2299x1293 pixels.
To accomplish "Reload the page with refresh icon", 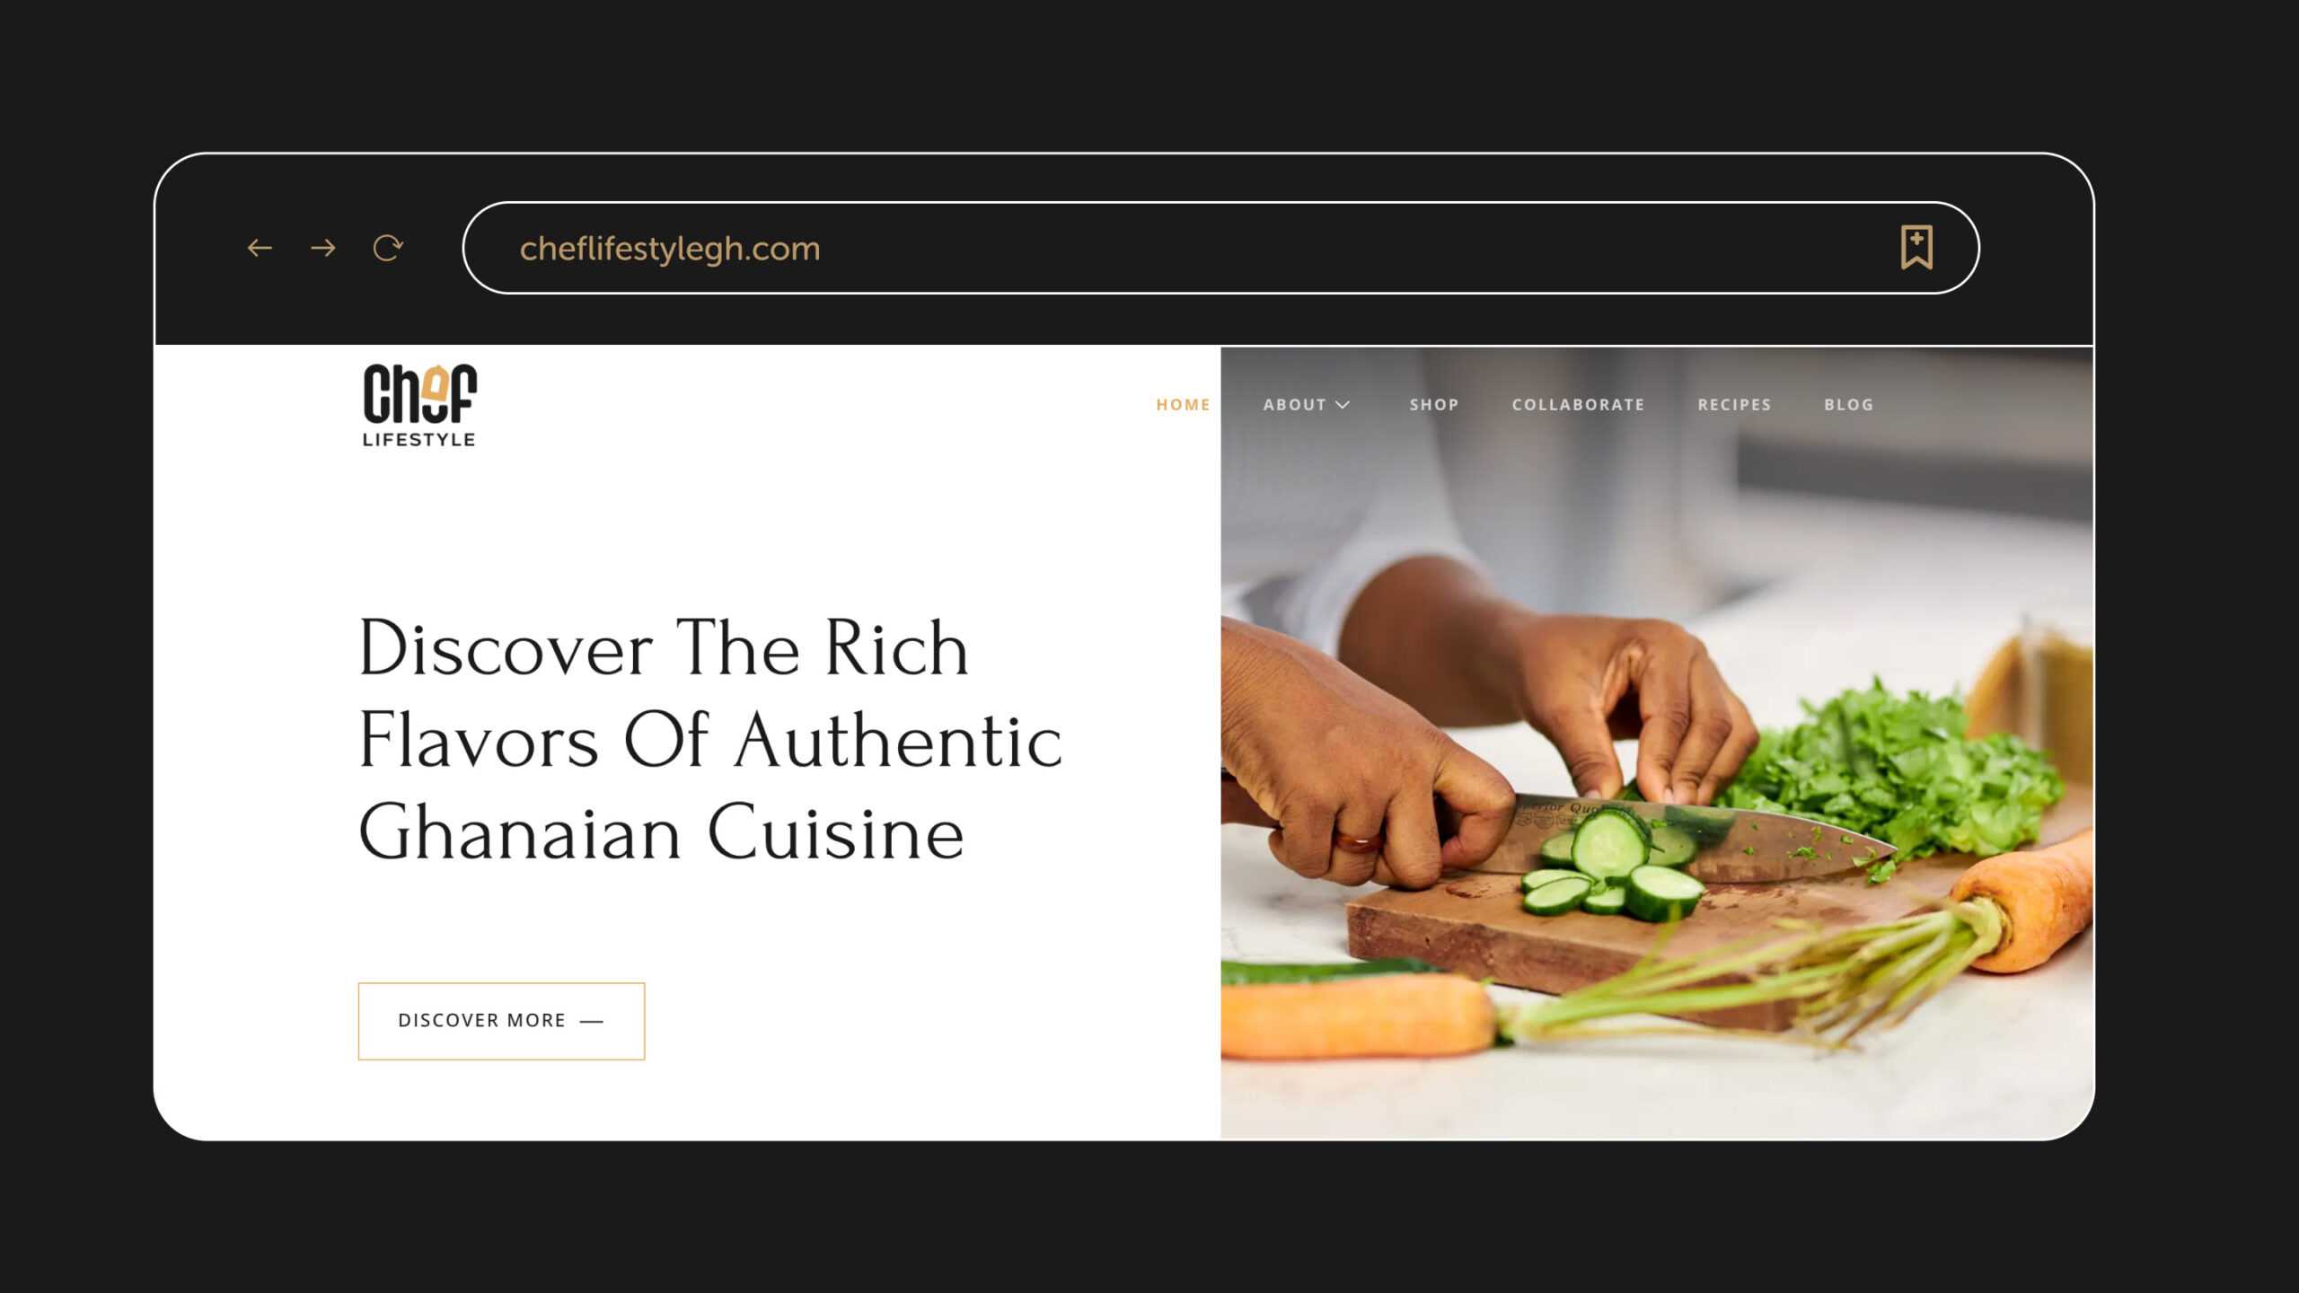I will (388, 248).
